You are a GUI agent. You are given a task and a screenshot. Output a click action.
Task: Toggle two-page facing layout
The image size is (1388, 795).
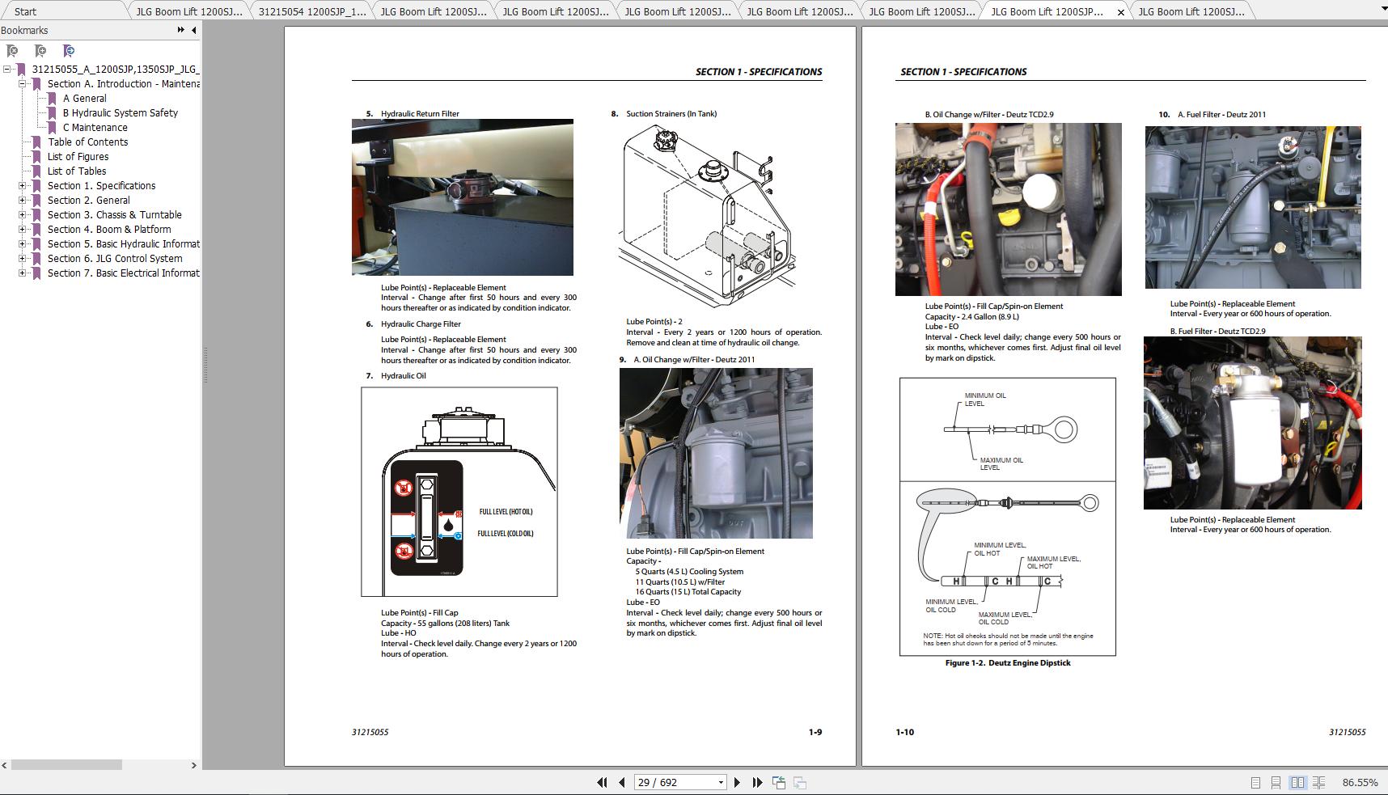1297,782
